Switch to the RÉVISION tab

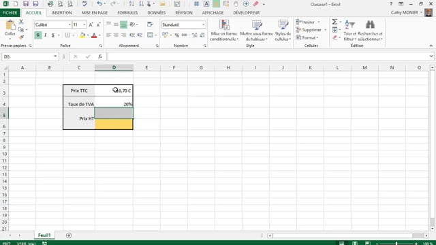[184, 13]
